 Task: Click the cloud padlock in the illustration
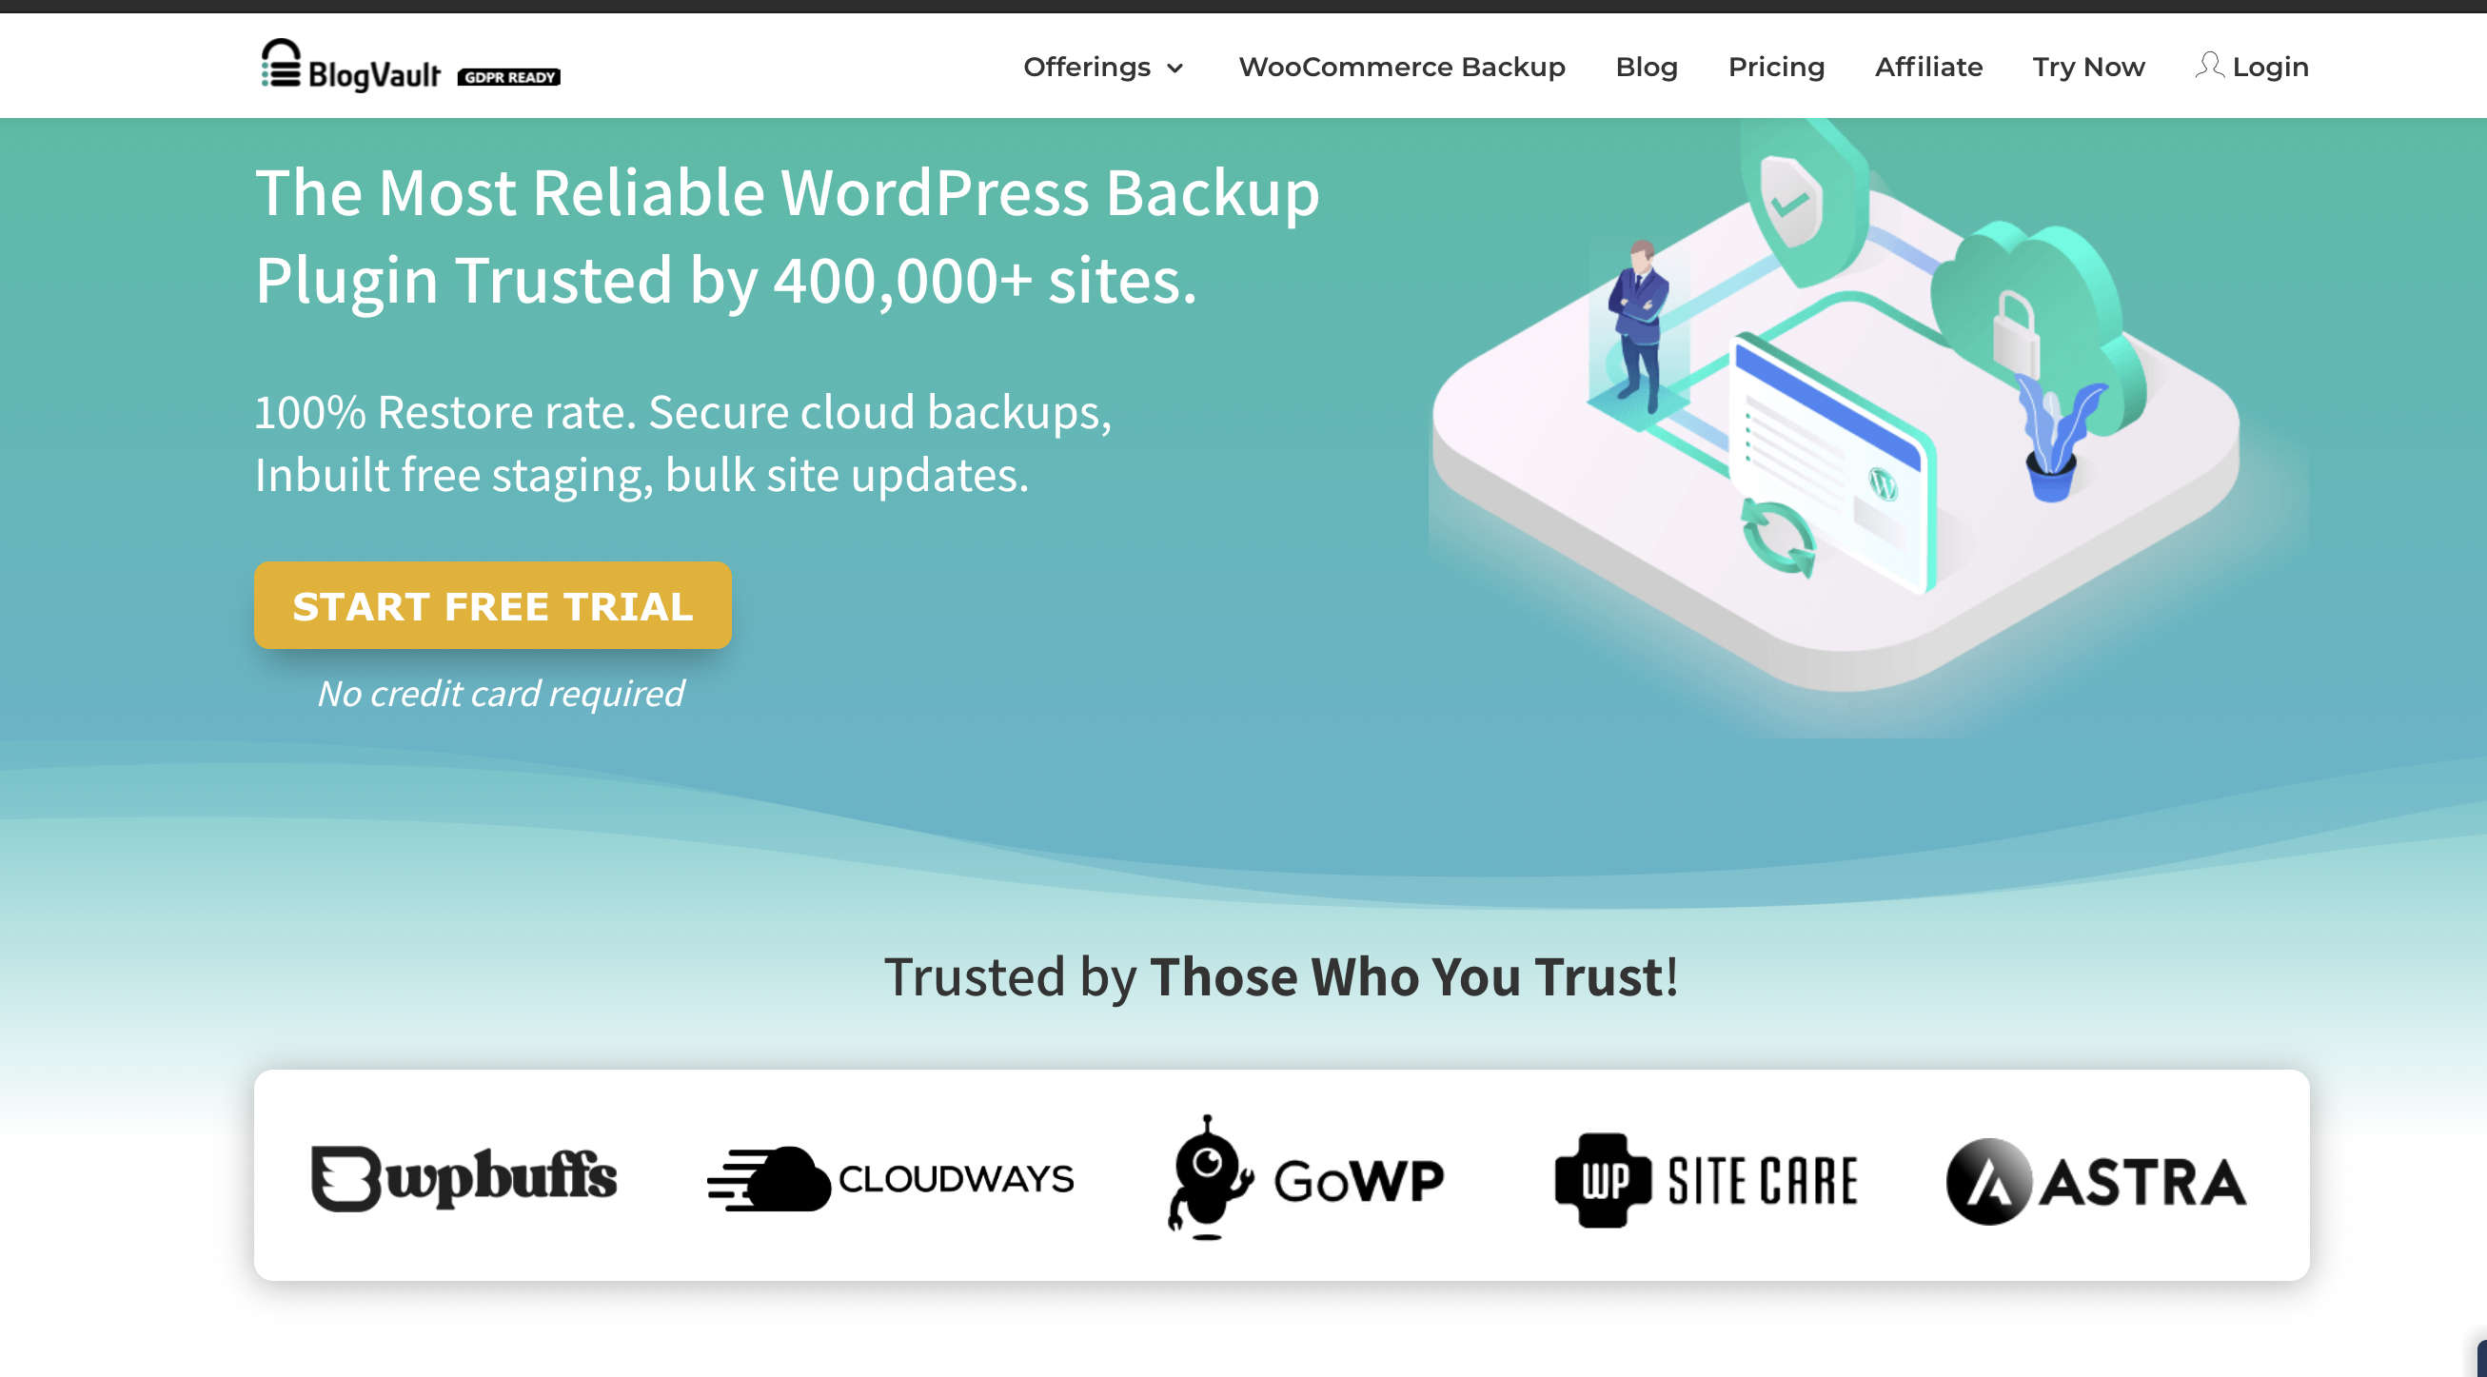click(x=2017, y=335)
